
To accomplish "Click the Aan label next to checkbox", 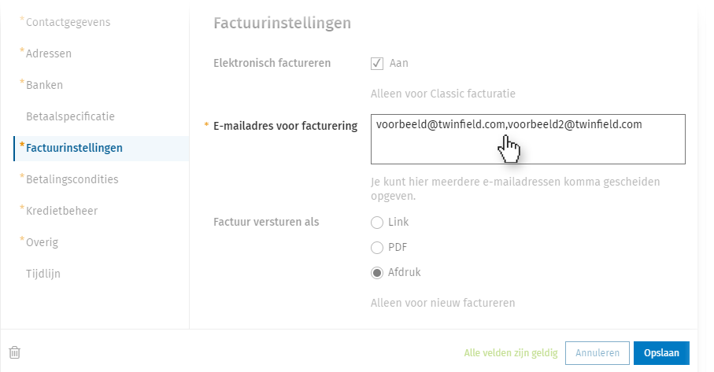I will [x=399, y=63].
